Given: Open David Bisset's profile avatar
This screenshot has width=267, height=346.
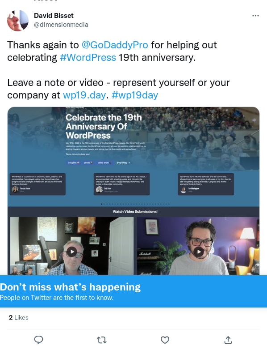Looking at the screenshot, I should (x=18, y=20).
